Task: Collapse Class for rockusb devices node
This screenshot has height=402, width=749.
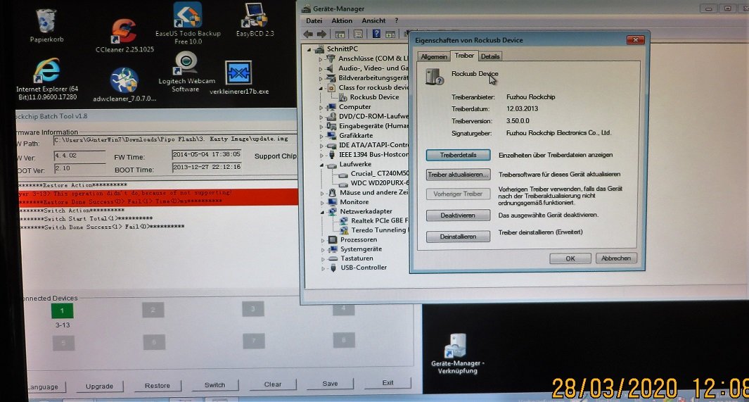Action: coord(321,88)
